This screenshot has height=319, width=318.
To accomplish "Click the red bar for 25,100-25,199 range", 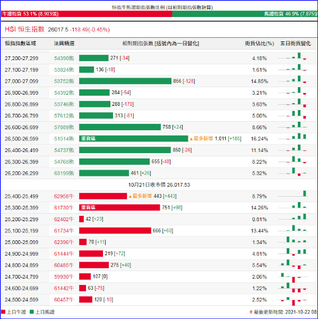I will tap(115, 231).
